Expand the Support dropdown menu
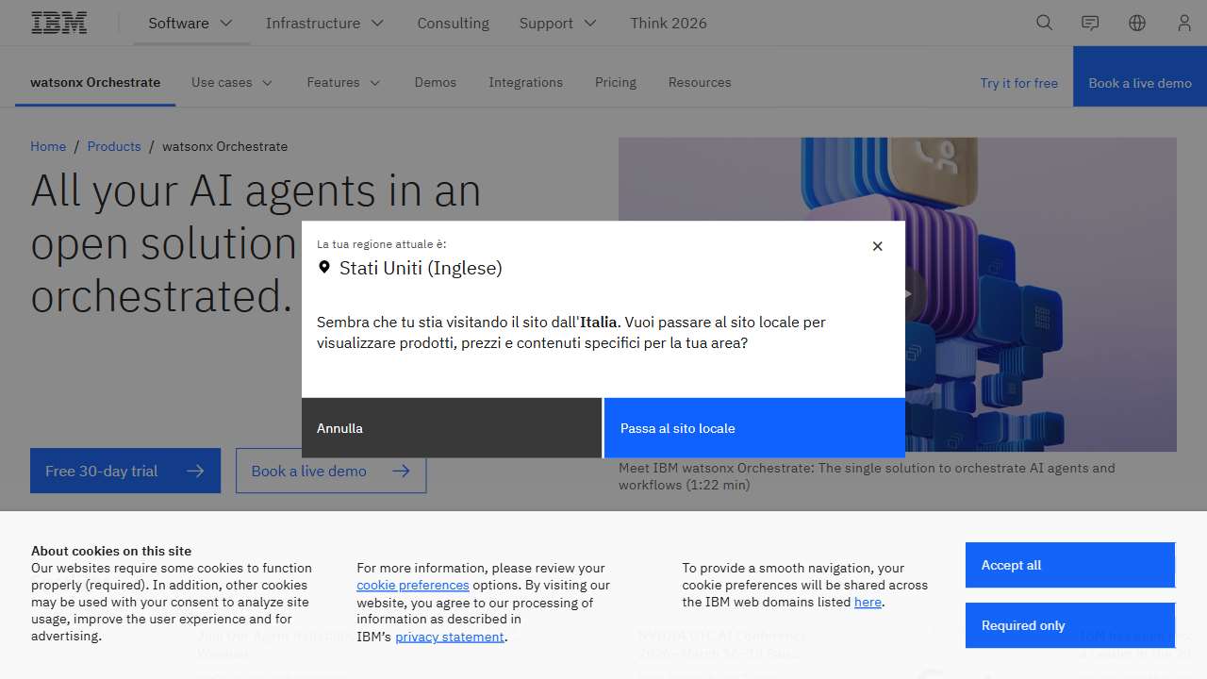1207x679 pixels. [557, 24]
